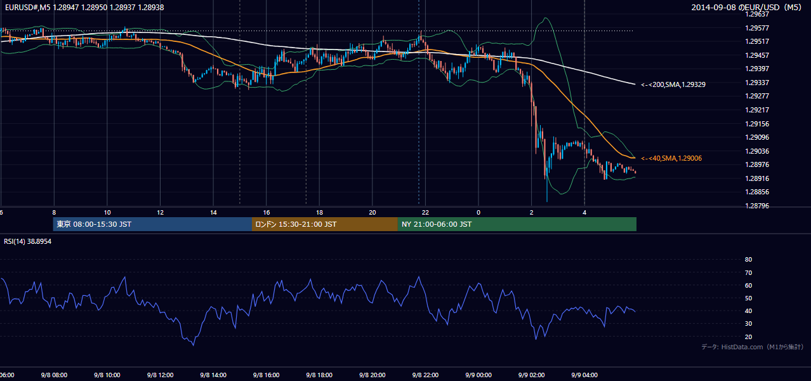Image resolution: width=811 pixels, height=381 pixels.
Task: Click price level 1.29577 on the price axis
Action: point(756,28)
